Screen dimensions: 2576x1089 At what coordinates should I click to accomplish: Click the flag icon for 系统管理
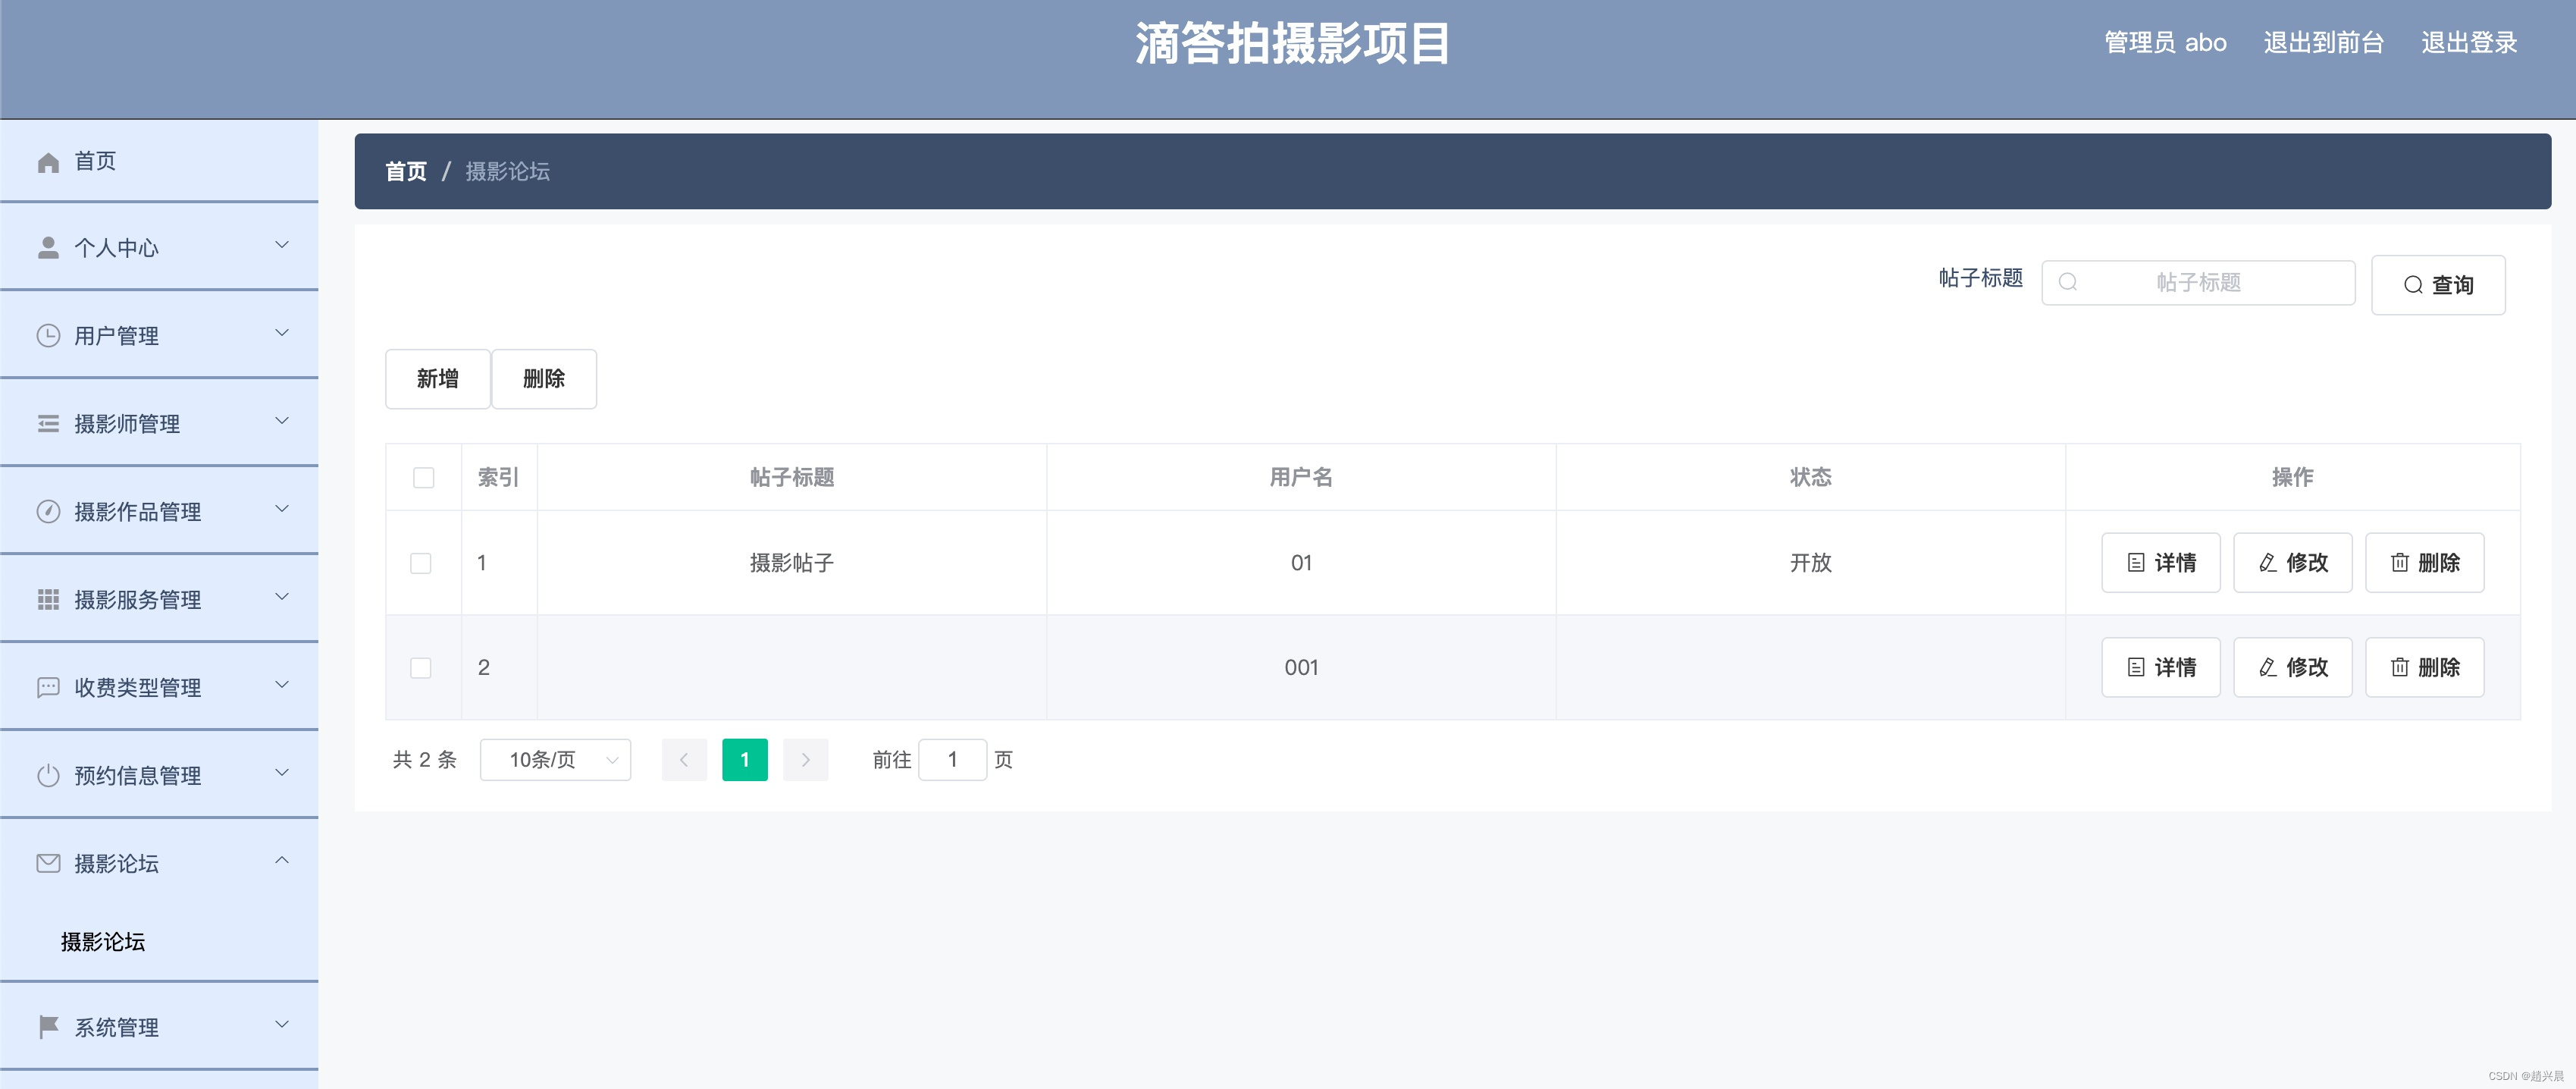point(48,1027)
